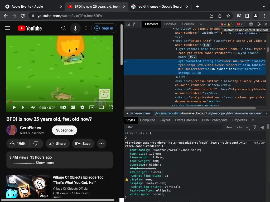Viewport: 270px width, 202px height.
Task: Share the video
Action: pos(57,144)
